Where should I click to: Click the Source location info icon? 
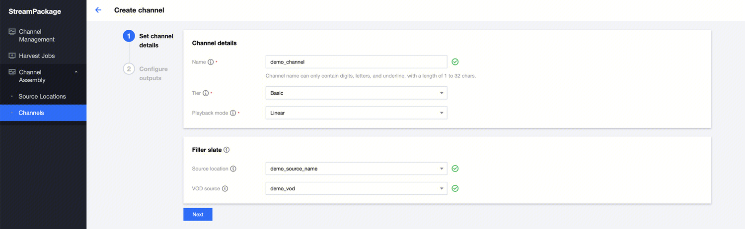click(x=233, y=169)
